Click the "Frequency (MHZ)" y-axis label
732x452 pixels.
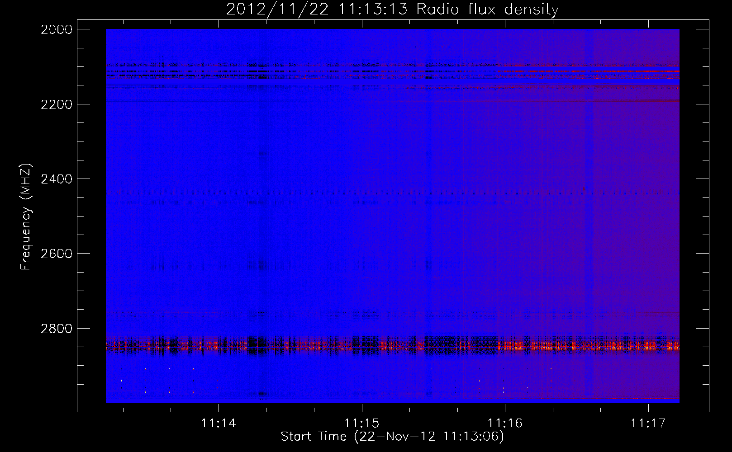click(x=26, y=217)
